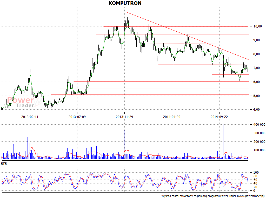Screen dimensions: 266x199
Task: Click the 8,00 price axis label
Action: coord(256,54)
